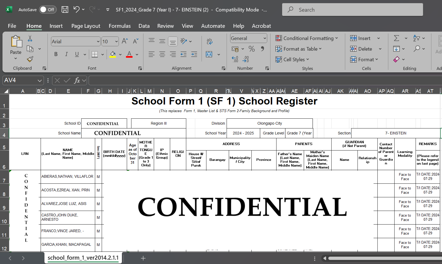Click the Cell Styles button
The image size is (442, 264).
tap(292, 60)
